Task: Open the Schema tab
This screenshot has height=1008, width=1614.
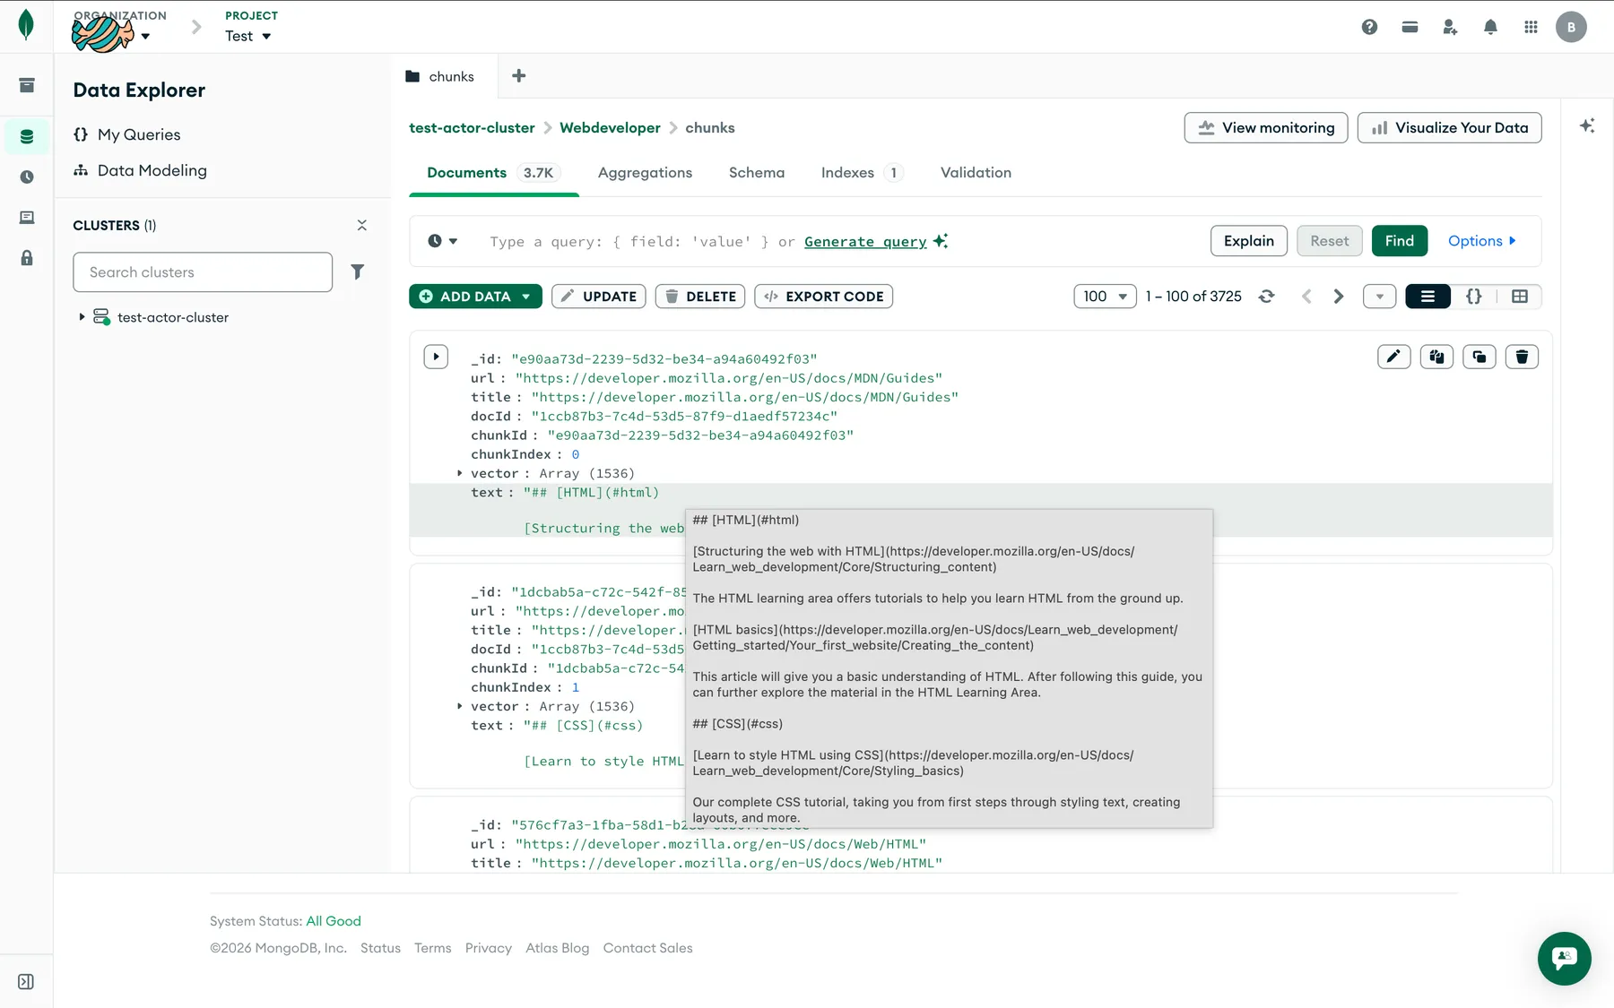Action: (756, 173)
